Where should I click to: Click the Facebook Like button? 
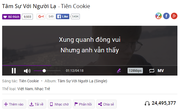tap(63, 16)
